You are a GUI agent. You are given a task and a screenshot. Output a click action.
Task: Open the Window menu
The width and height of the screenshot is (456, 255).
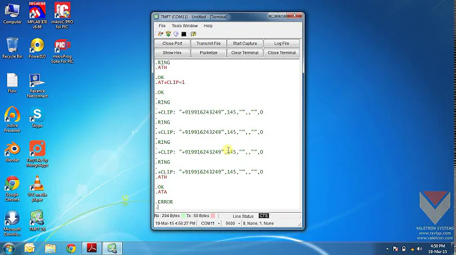point(190,26)
